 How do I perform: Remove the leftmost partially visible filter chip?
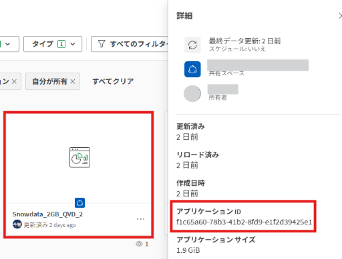click(14, 81)
